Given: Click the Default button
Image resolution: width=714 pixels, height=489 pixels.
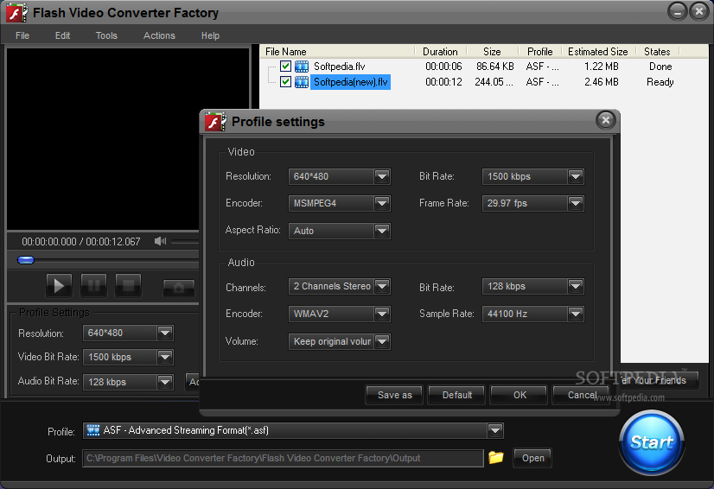Looking at the screenshot, I should [x=456, y=395].
